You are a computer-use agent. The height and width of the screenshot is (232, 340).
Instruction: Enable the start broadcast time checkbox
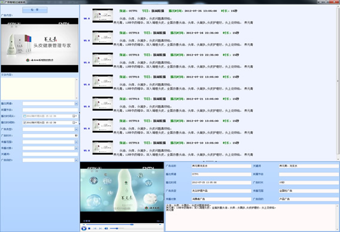[25, 116]
